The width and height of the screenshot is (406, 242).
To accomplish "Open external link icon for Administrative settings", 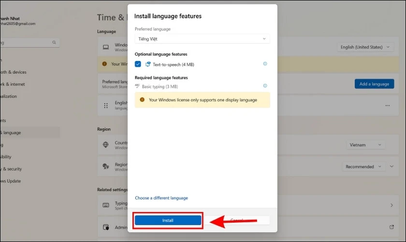I will tap(391, 227).
